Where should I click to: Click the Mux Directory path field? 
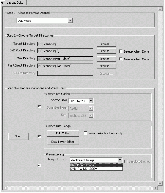point(65,59)
